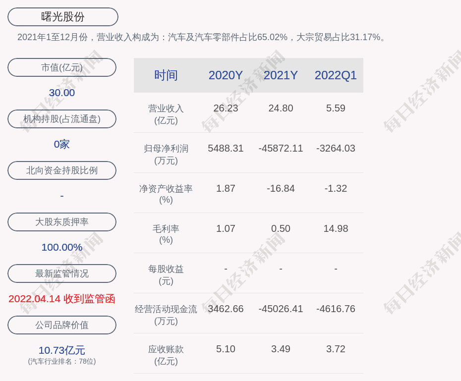
Task: Select the 2020Y column header
Action: (226, 75)
